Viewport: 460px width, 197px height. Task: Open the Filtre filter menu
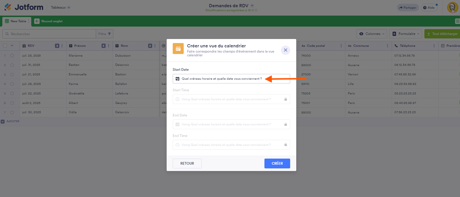point(104,34)
